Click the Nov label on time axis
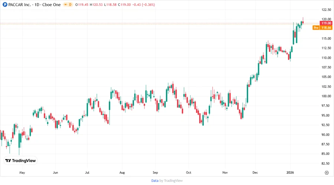 click(x=225, y=173)
